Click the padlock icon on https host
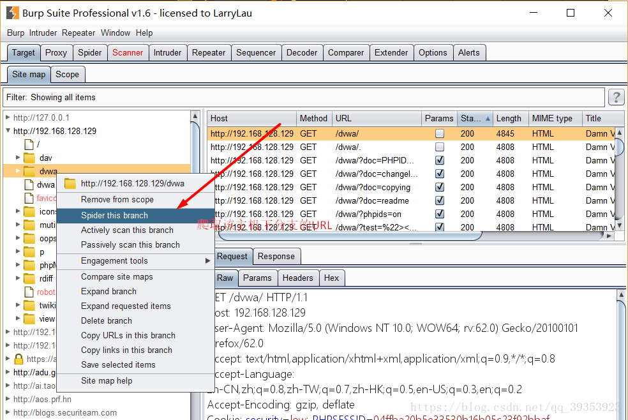 click(19, 359)
